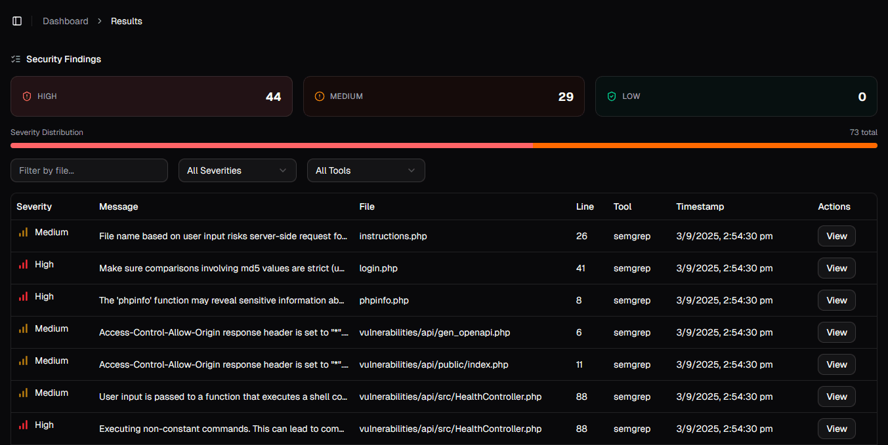Image resolution: width=888 pixels, height=445 pixels.
Task: Open the All Severities dropdown
Action: [x=237, y=170]
